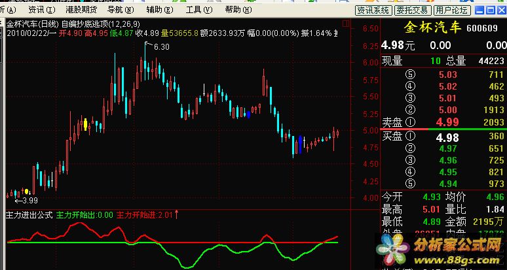507x270 pixels.
Task: Click the 主力开始进:2.01 red label
Action: tap(145, 215)
